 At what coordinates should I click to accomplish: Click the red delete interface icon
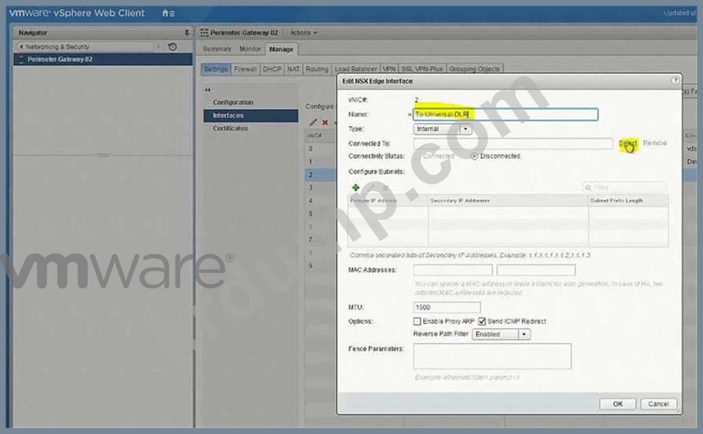click(325, 122)
